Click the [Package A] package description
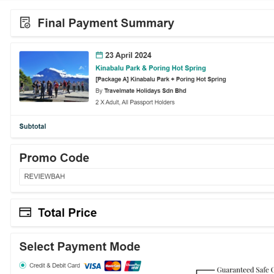Viewport: 274px width, 274px height. click(x=161, y=79)
